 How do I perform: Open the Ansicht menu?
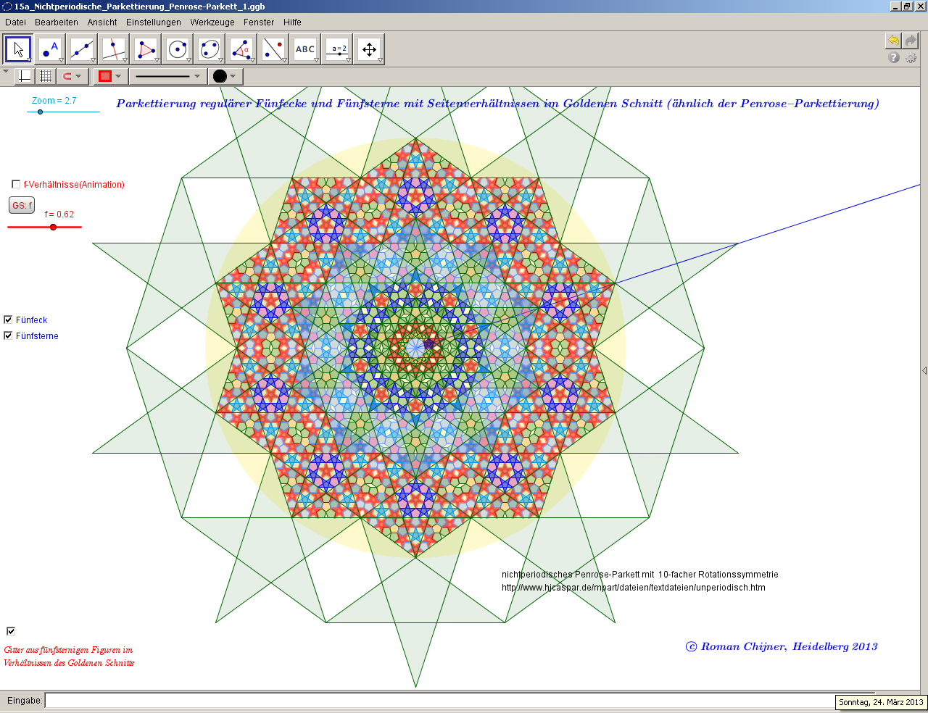pyautogui.click(x=102, y=22)
